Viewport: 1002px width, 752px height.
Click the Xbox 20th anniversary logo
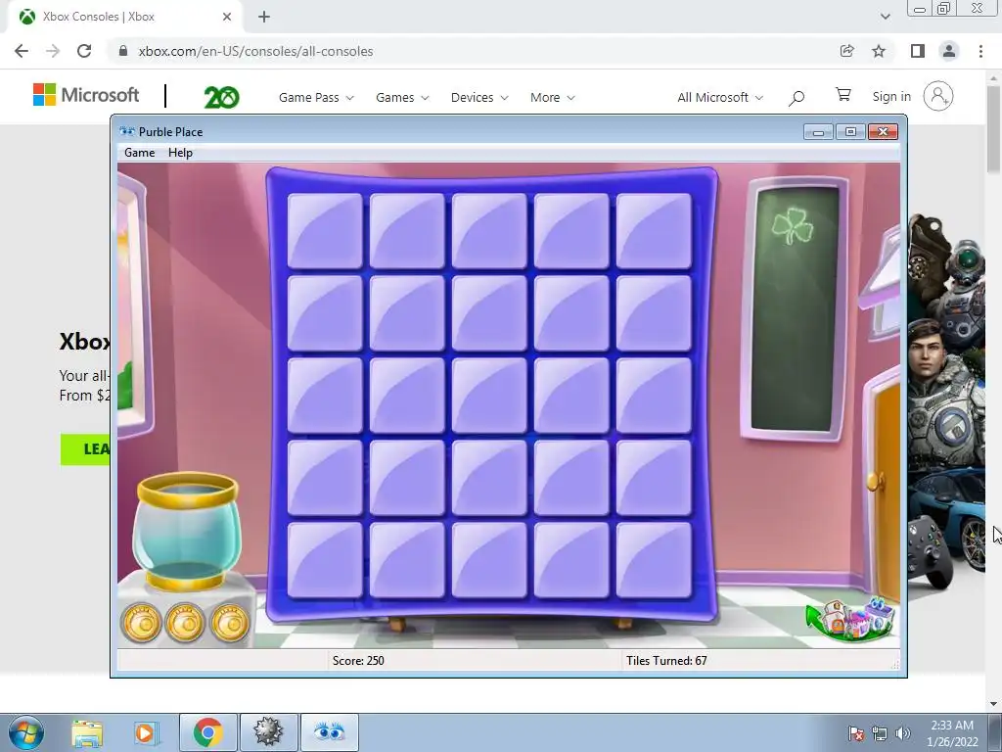[222, 97]
